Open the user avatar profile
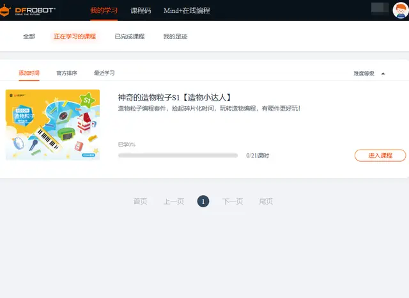409x298 pixels. coord(401,10)
